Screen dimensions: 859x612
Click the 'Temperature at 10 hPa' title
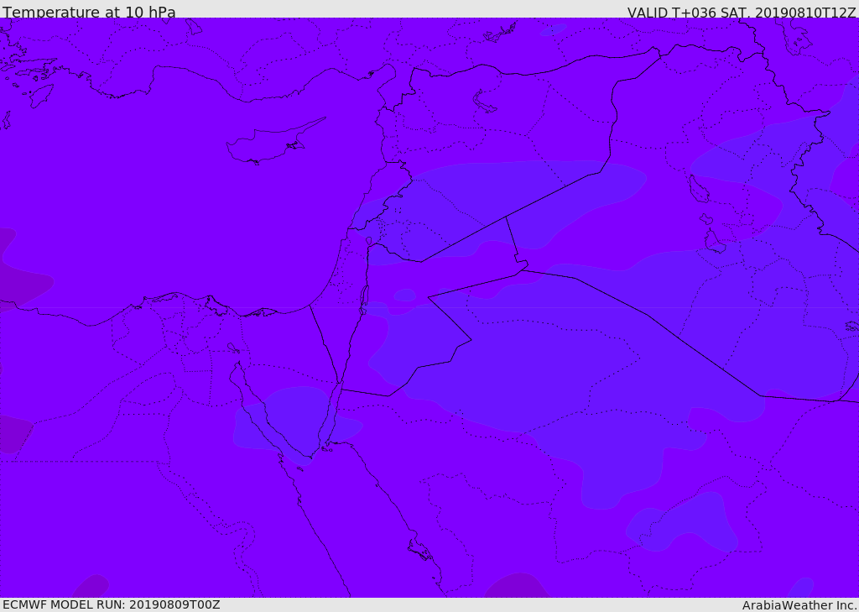point(89,12)
